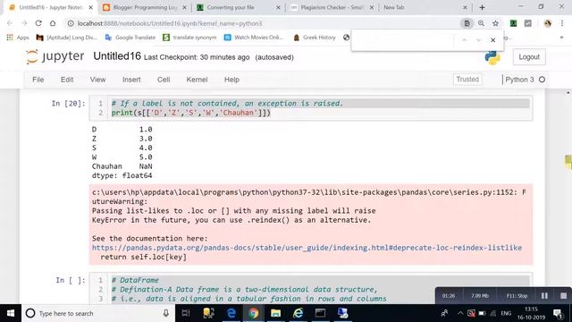
Task: Click inside the find bar text field
Action: coord(403,40)
